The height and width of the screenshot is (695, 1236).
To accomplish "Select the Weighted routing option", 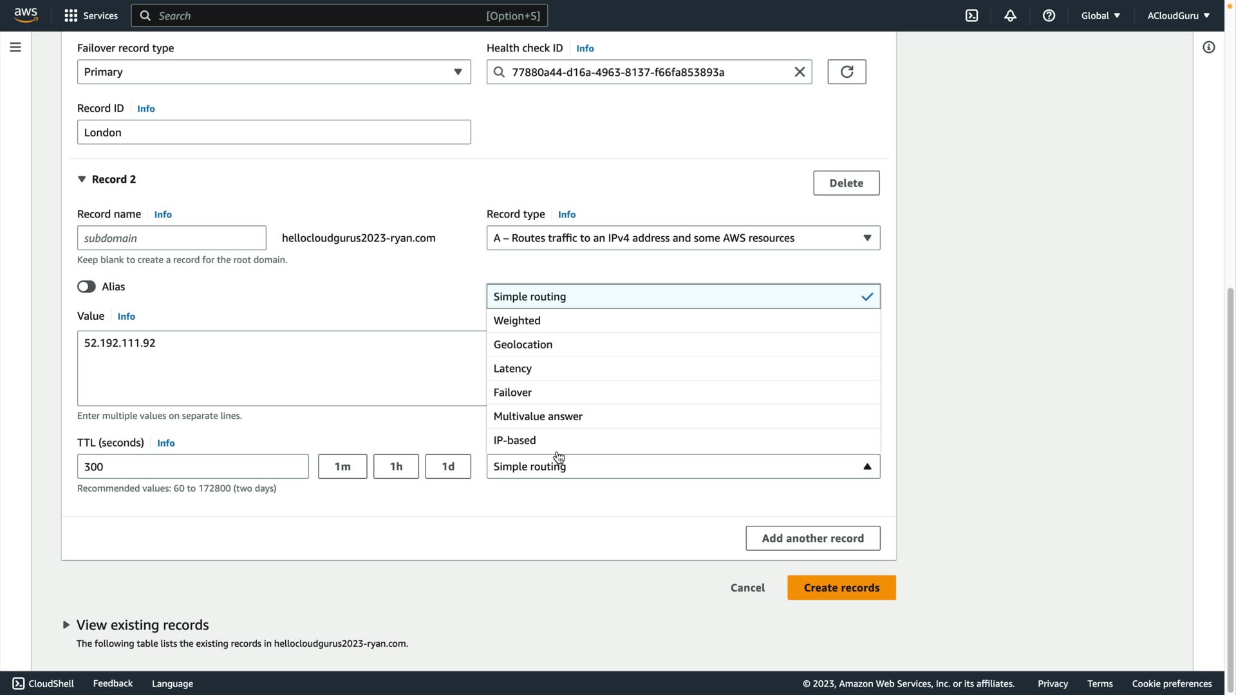I will 517,320.
